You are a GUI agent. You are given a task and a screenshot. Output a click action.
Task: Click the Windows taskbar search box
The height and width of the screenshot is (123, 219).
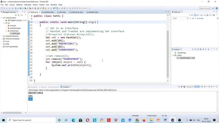(x=31, y=120)
